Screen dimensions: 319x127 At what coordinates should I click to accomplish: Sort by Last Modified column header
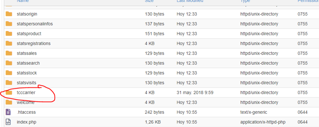click(x=190, y=1)
